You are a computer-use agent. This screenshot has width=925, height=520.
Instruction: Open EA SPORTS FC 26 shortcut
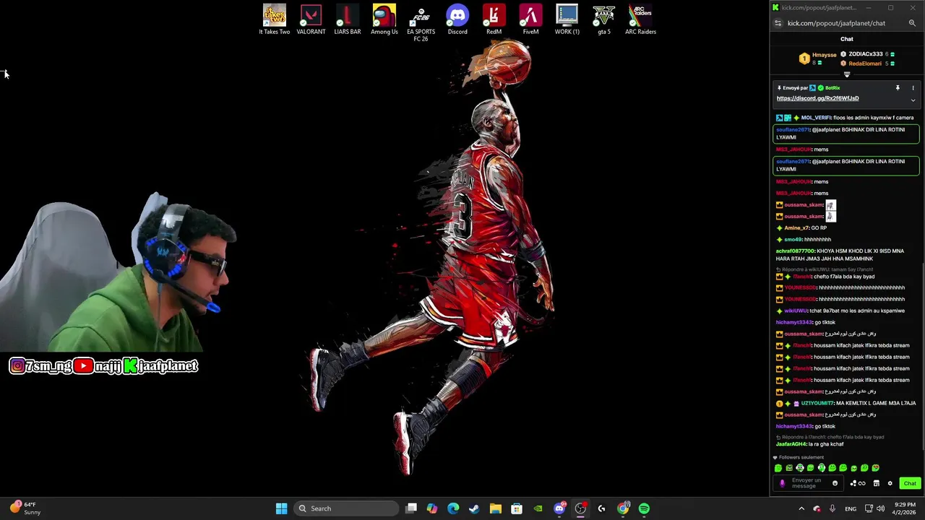tap(421, 23)
